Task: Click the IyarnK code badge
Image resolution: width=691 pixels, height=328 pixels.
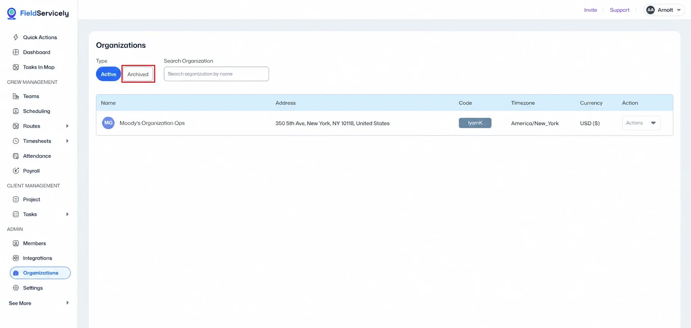Action: pos(475,123)
